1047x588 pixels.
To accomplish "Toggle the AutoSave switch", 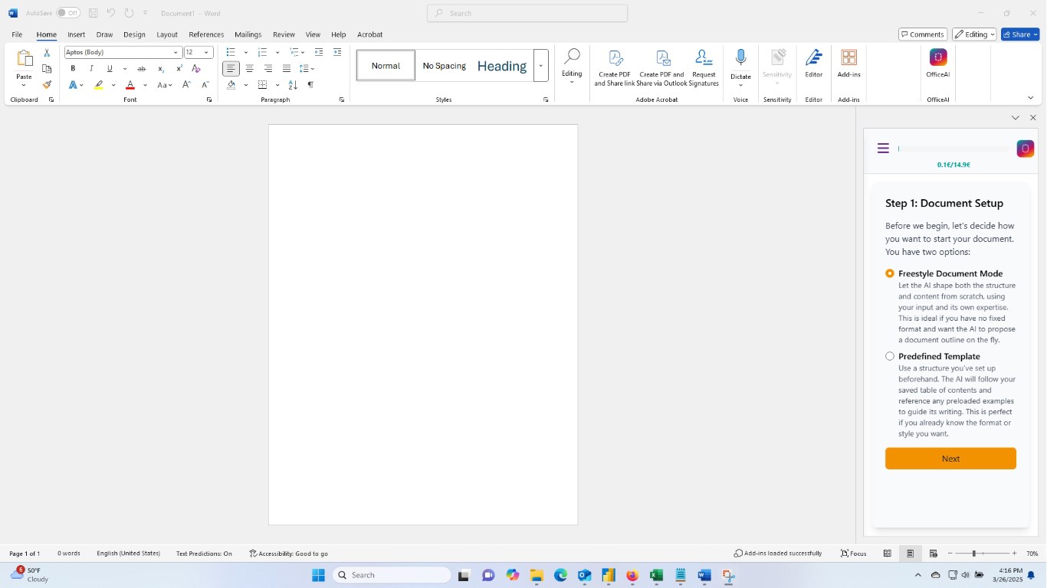I will (x=67, y=13).
